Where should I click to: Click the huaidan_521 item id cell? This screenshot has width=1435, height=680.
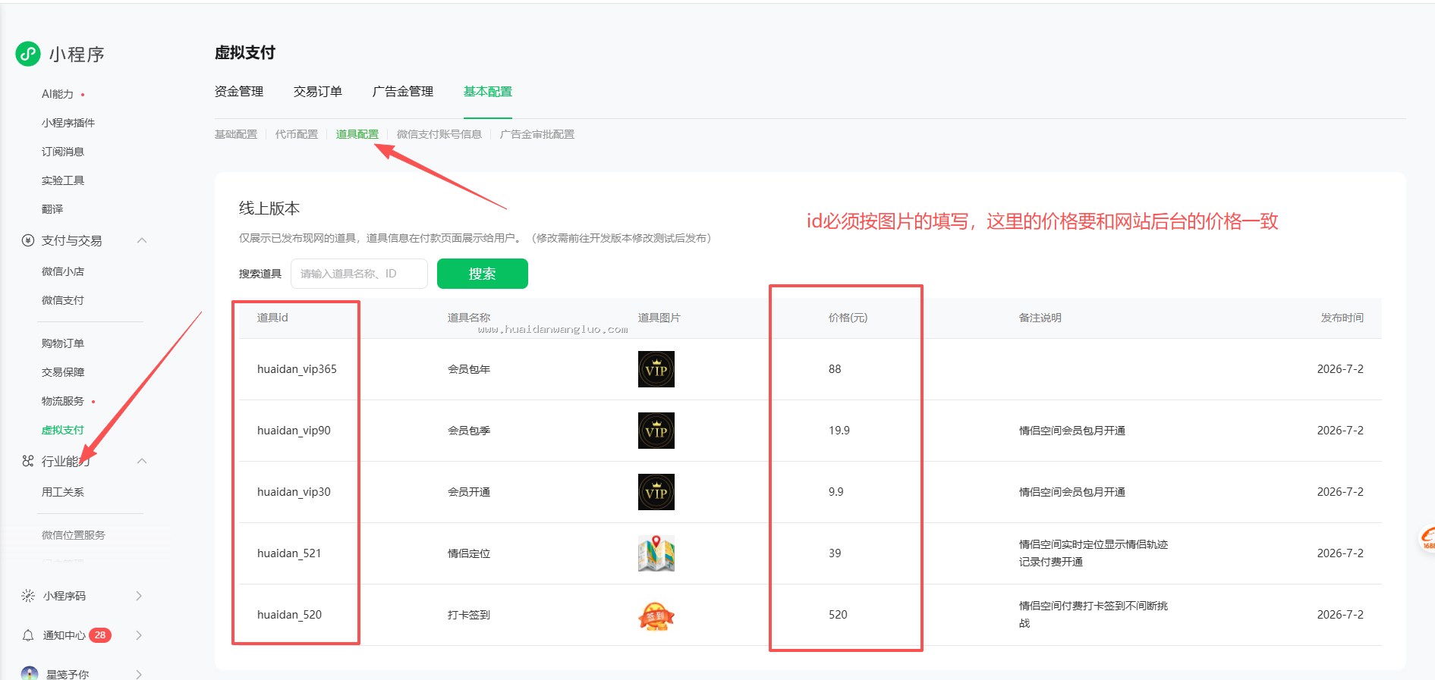pos(289,553)
